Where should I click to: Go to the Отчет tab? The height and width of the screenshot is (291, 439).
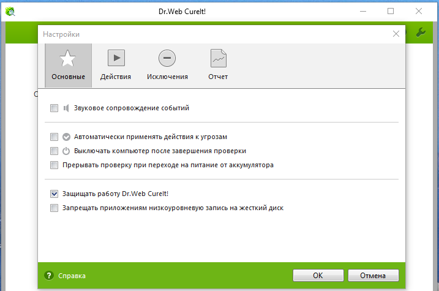(x=218, y=66)
